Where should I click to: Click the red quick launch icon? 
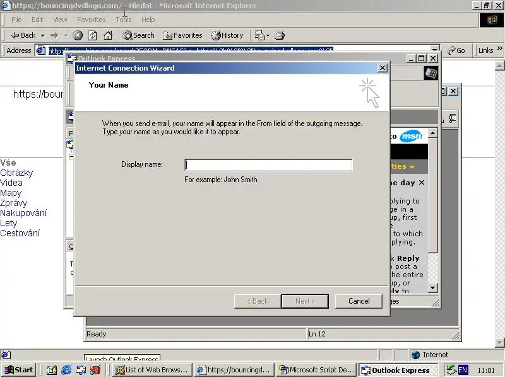[x=95, y=370]
